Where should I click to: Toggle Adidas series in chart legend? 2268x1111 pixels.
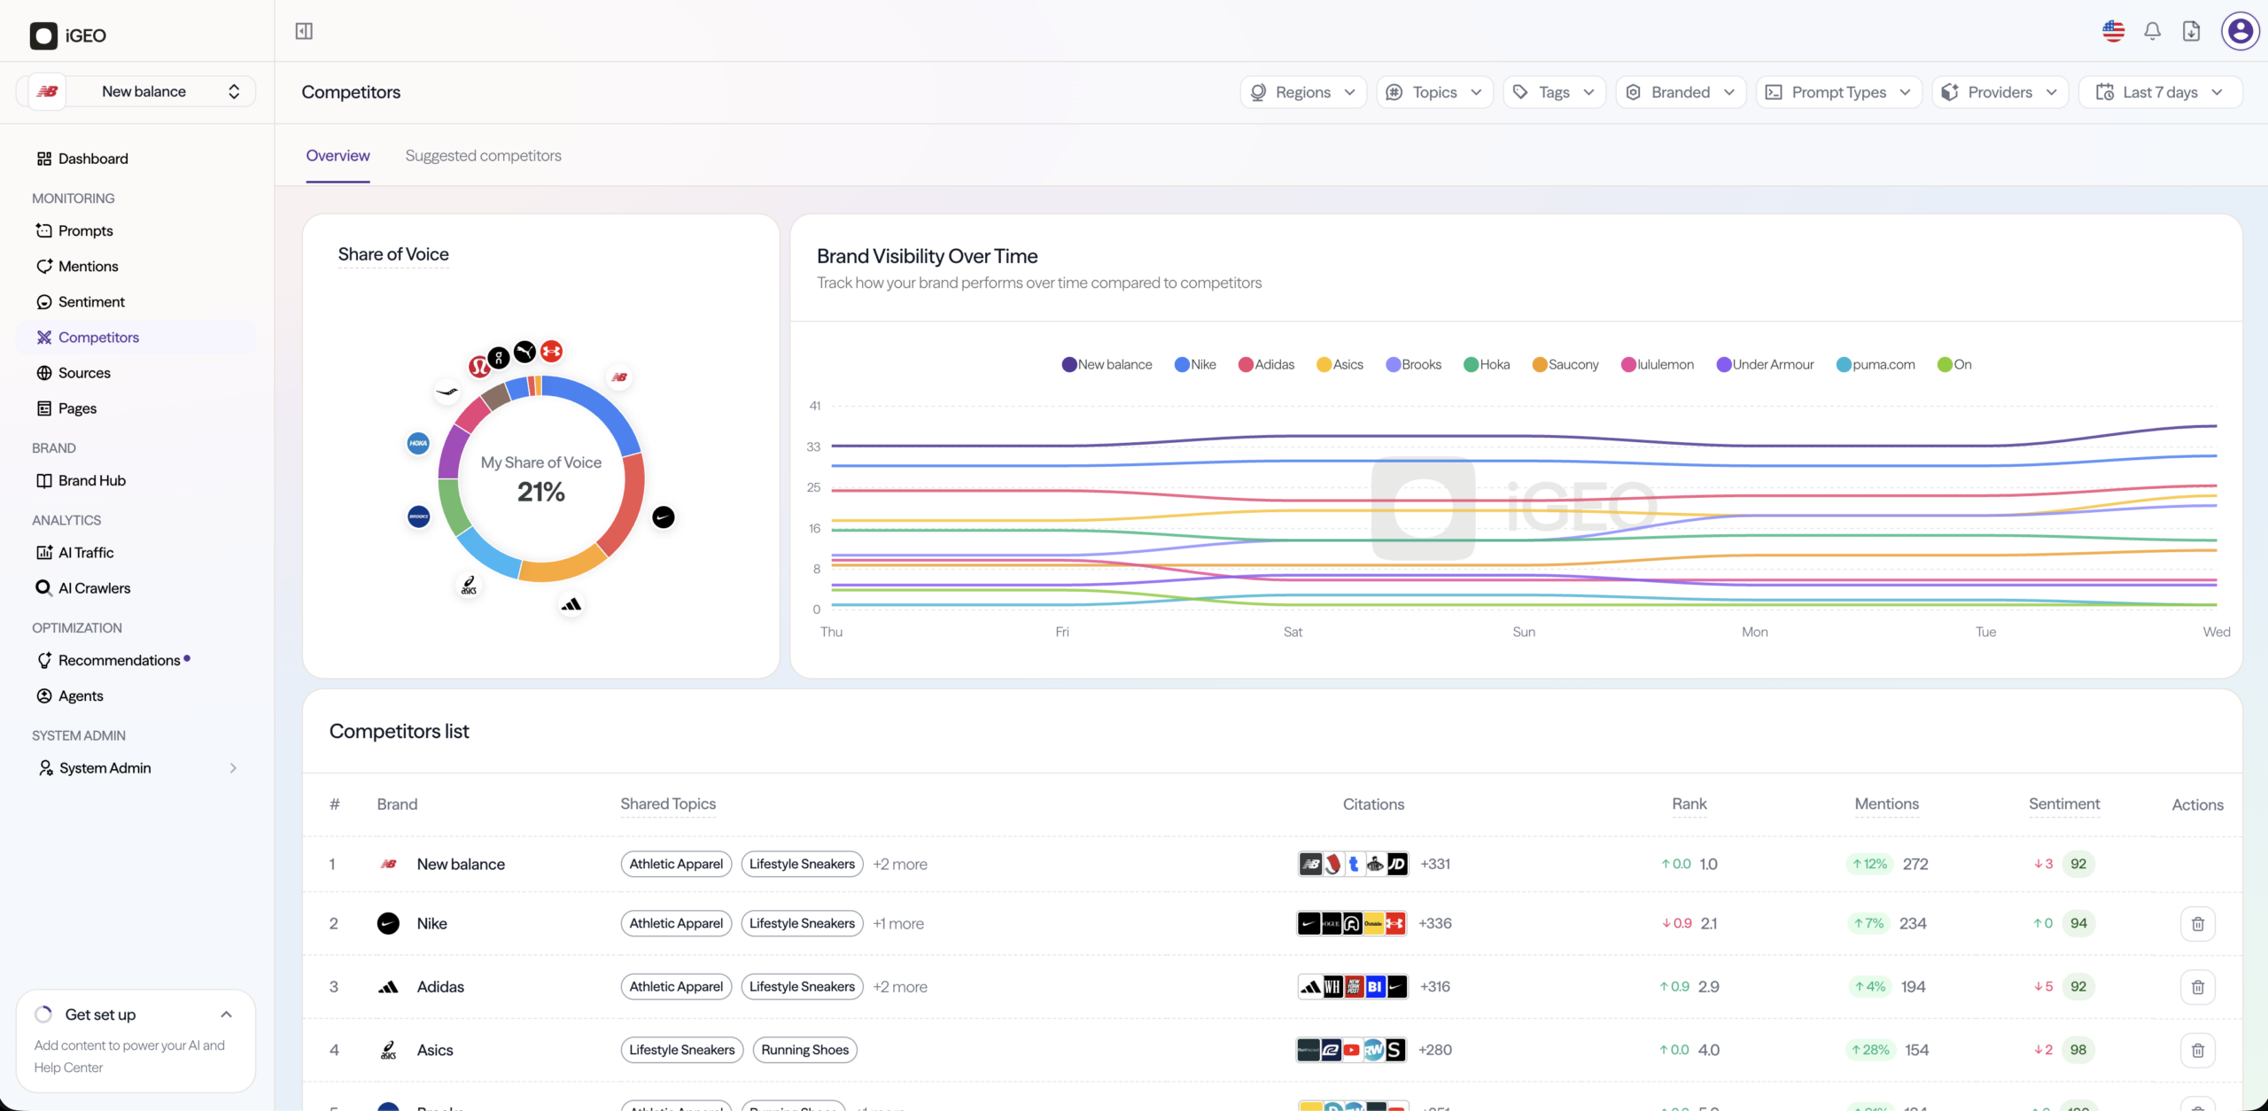coord(1266,364)
